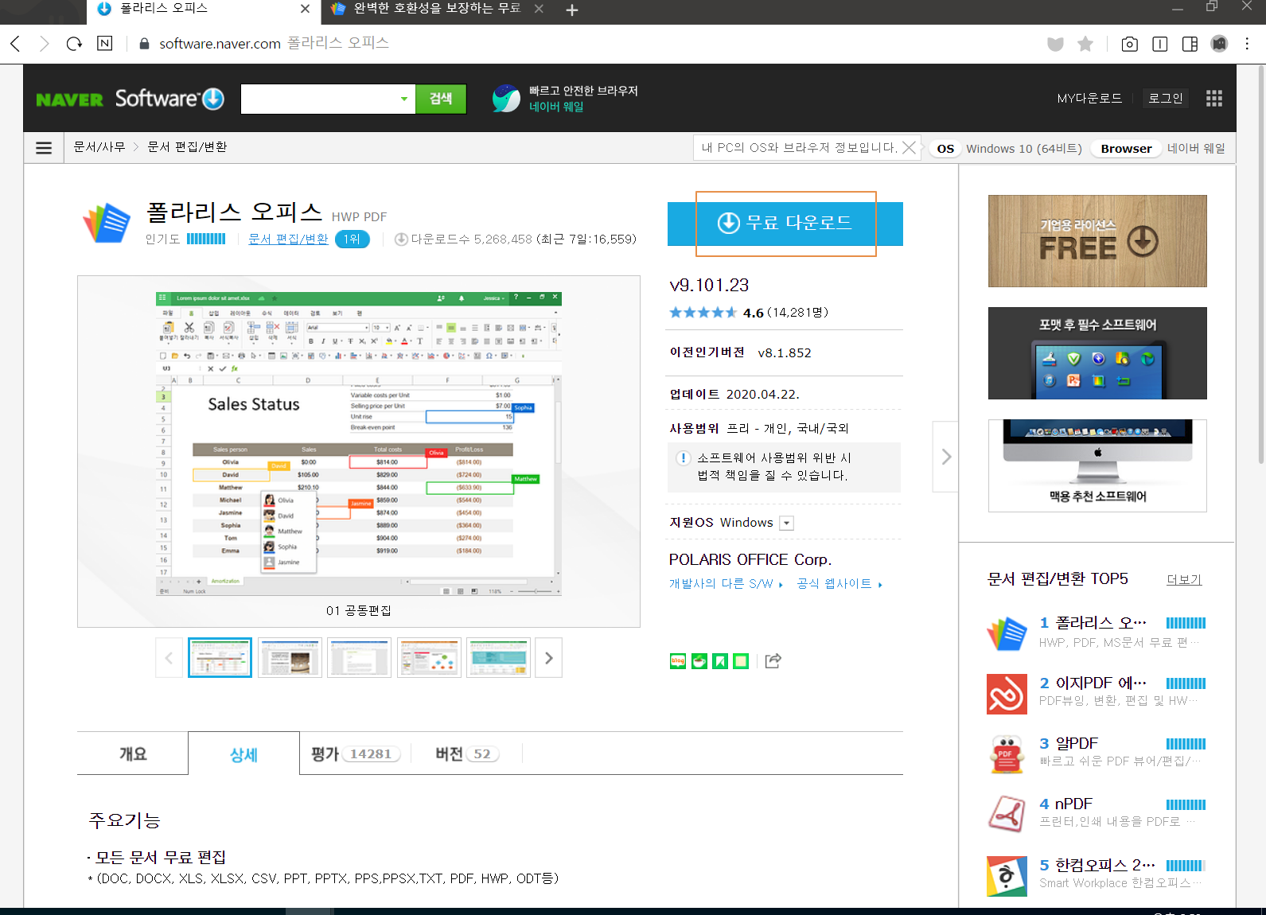
Task: Open 한컴오피스 icon in TOP5 list
Action: coord(1007,876)
